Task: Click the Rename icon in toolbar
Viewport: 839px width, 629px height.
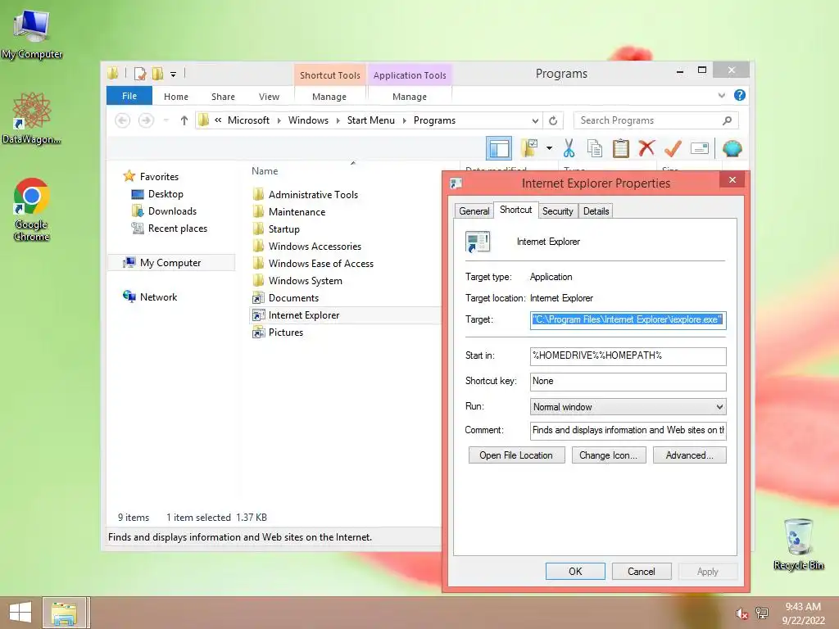Action: (700, 148)
